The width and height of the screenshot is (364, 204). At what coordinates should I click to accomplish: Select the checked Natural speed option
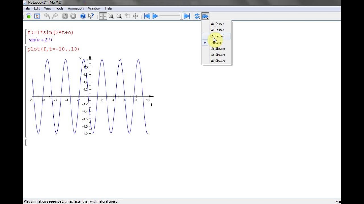tap(217, 42)
